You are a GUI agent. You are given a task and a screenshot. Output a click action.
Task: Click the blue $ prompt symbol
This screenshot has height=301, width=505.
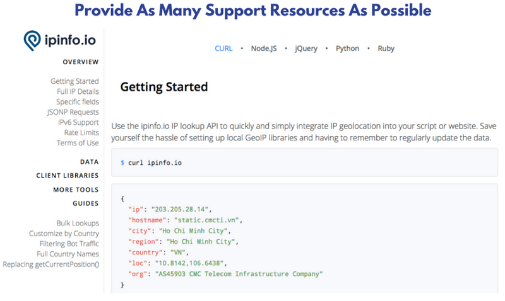click(122, 163)
